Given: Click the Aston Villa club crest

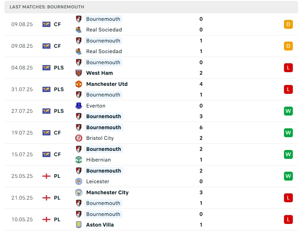Looking at the screenshot, I should tap(79, 225).
